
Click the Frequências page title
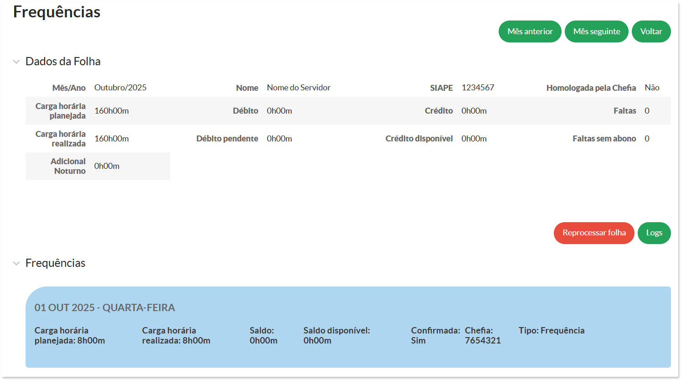[57, 12]
